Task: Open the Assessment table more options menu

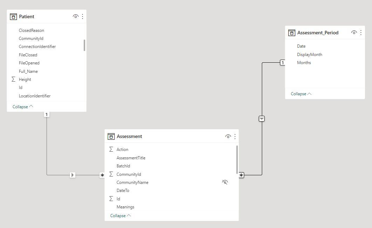Action: click(235, 137)
